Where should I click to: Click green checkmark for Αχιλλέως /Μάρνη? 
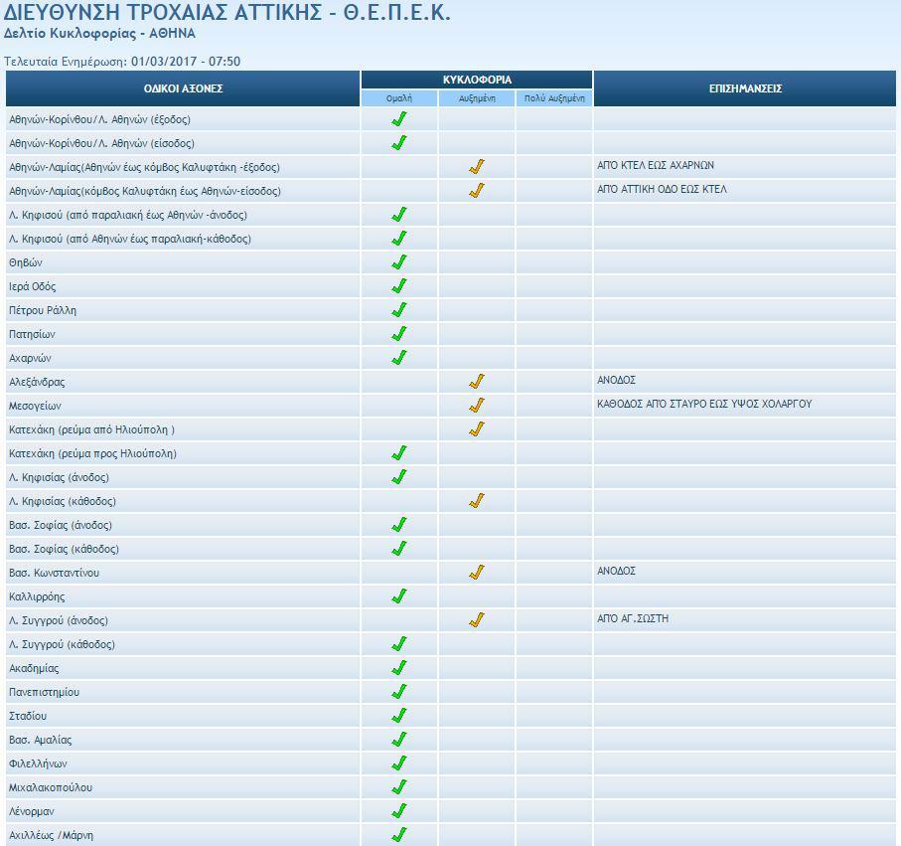click(x=399, y=835)
